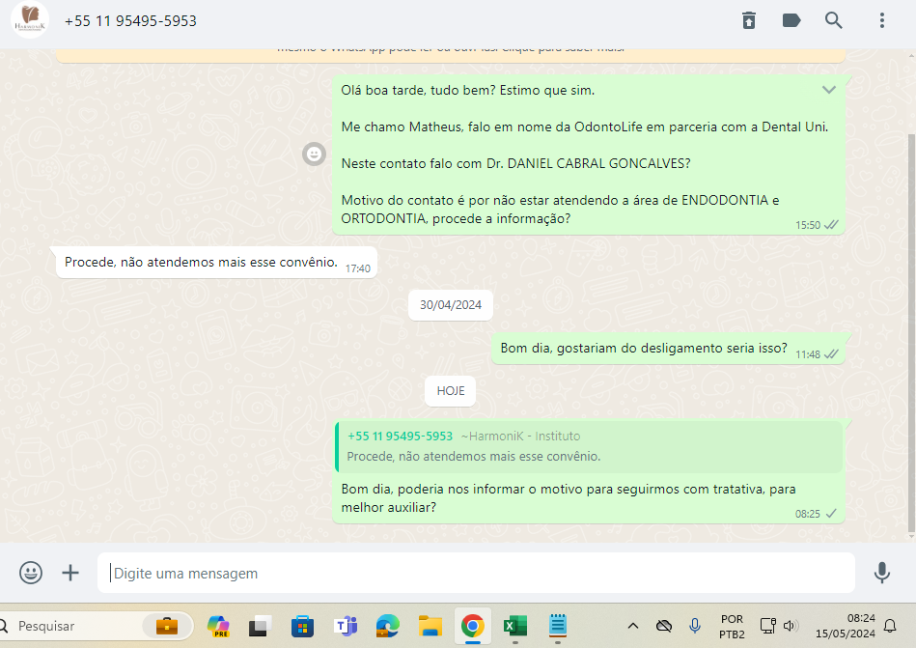Open Excel from the taskbar

click(x=514, y=626)
